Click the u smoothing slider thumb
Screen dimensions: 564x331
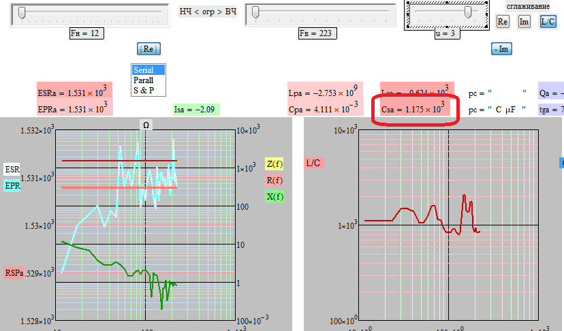coord(468,12)
